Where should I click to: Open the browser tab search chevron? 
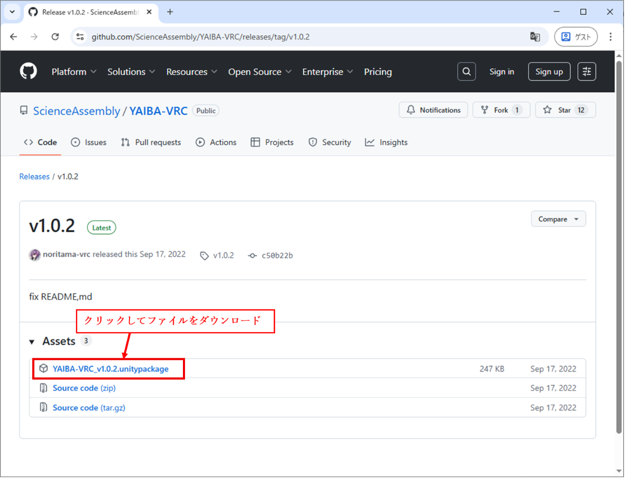coord(12,12)
